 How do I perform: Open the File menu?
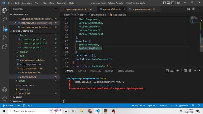point(10,3)
